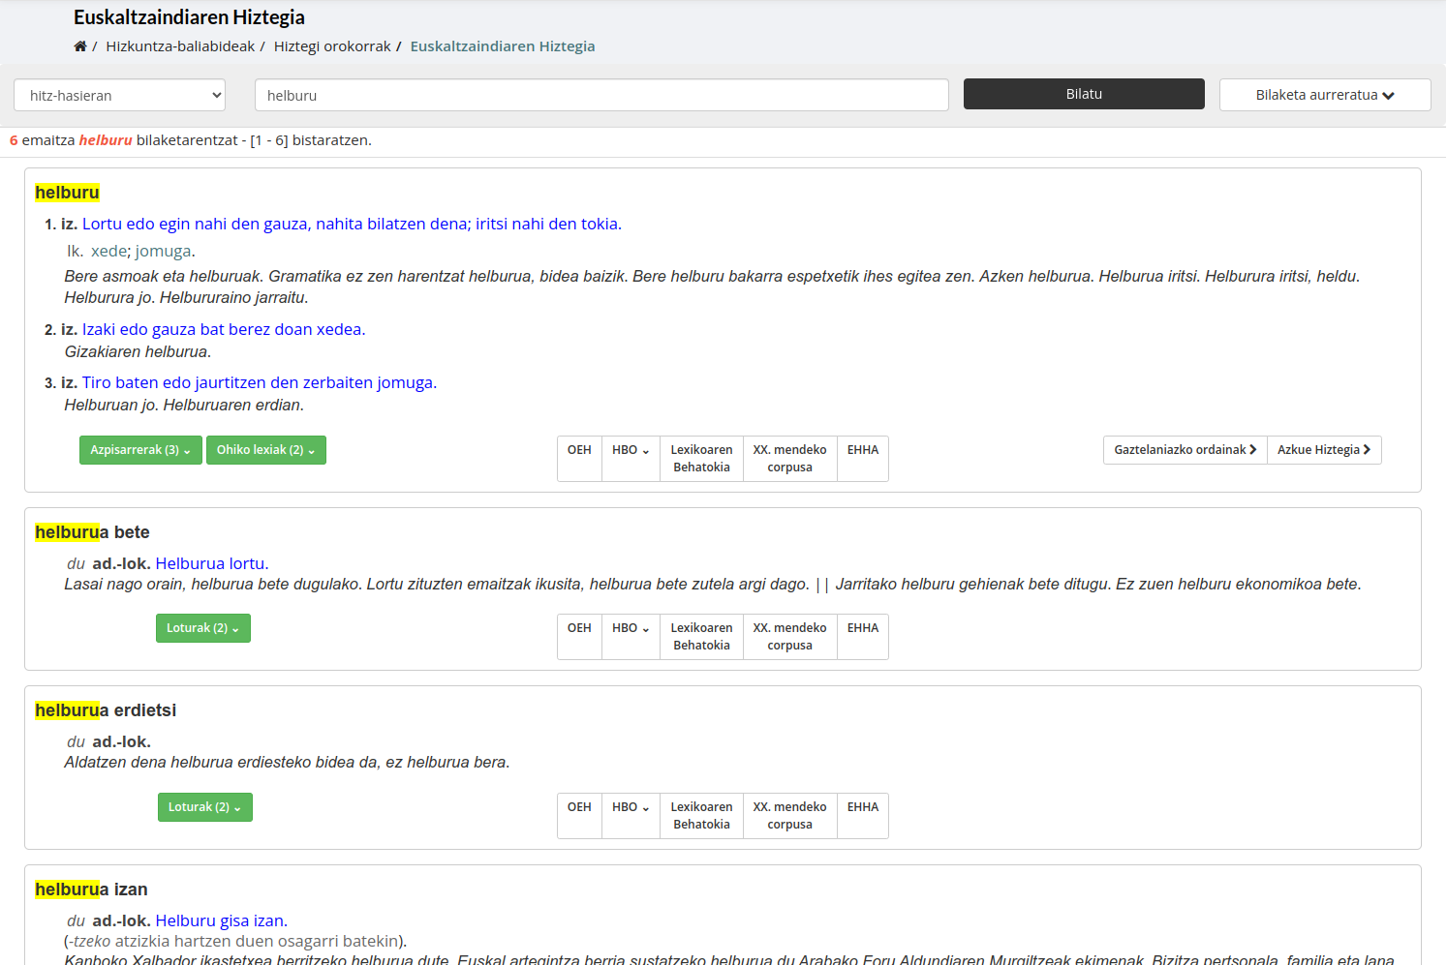The height and width of the screenshot is (965, 1447).
Task: Expand Loturak (2) under helburua bete
Action: coord(202,628)
